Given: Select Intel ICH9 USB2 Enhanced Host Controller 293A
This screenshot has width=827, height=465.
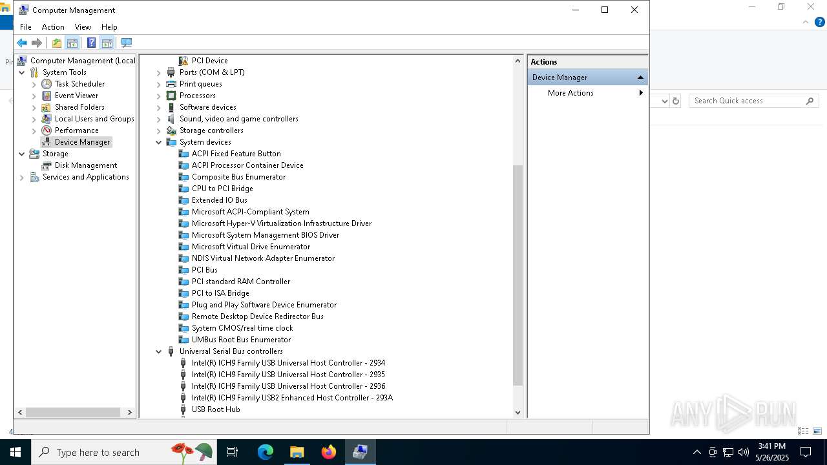Looking at the screenshot, I should (x=292, y=398).
